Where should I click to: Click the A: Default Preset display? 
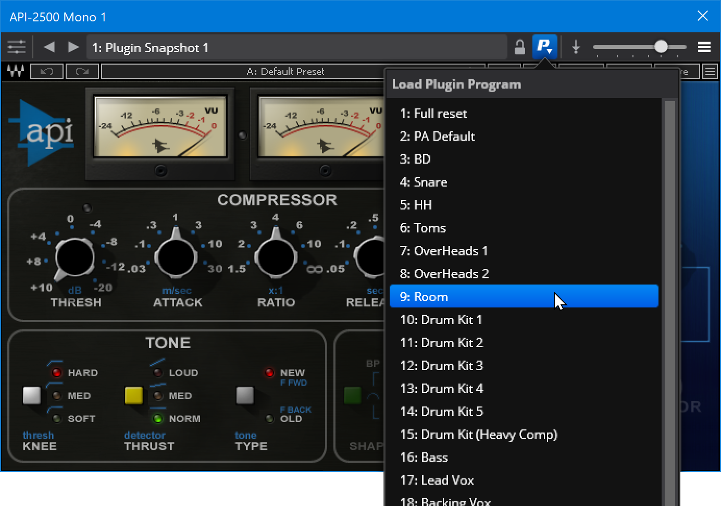coord(285,71)
